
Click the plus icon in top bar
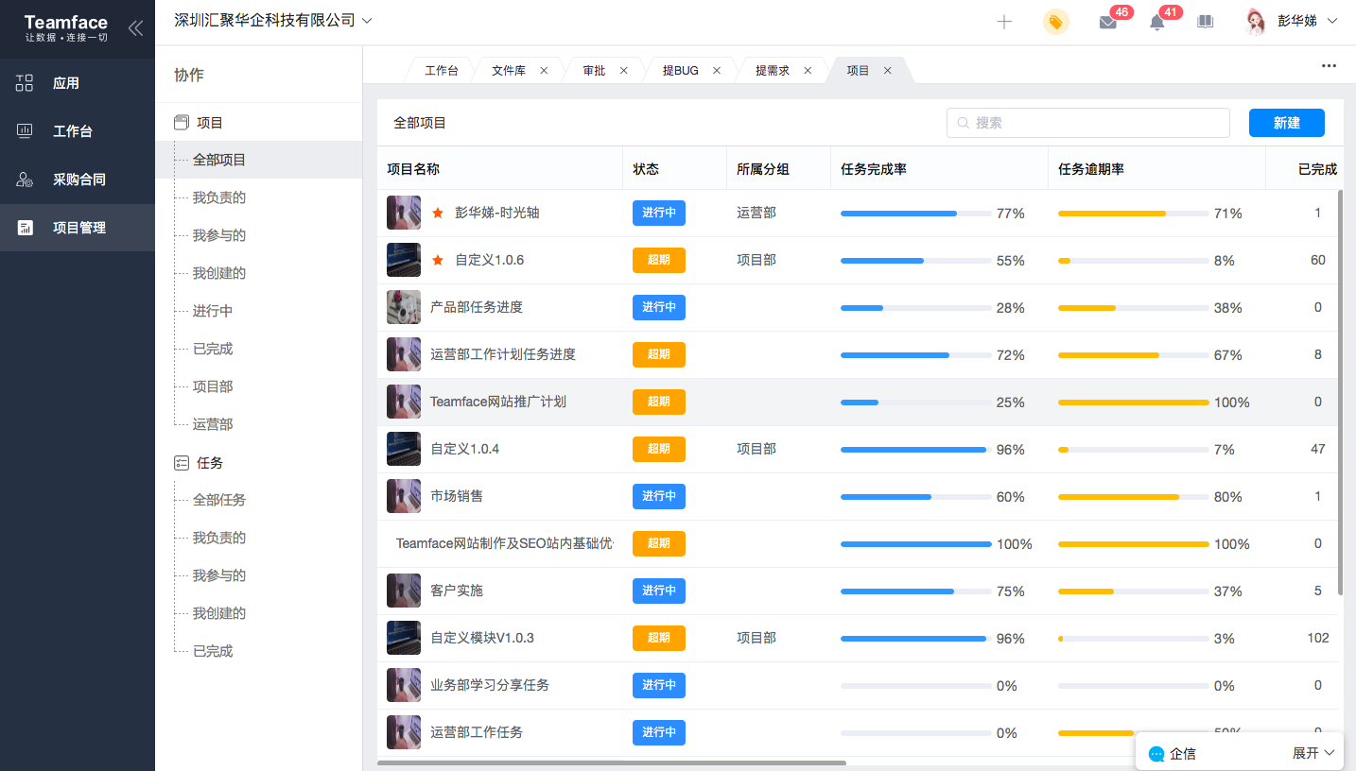click(1004, 22)
